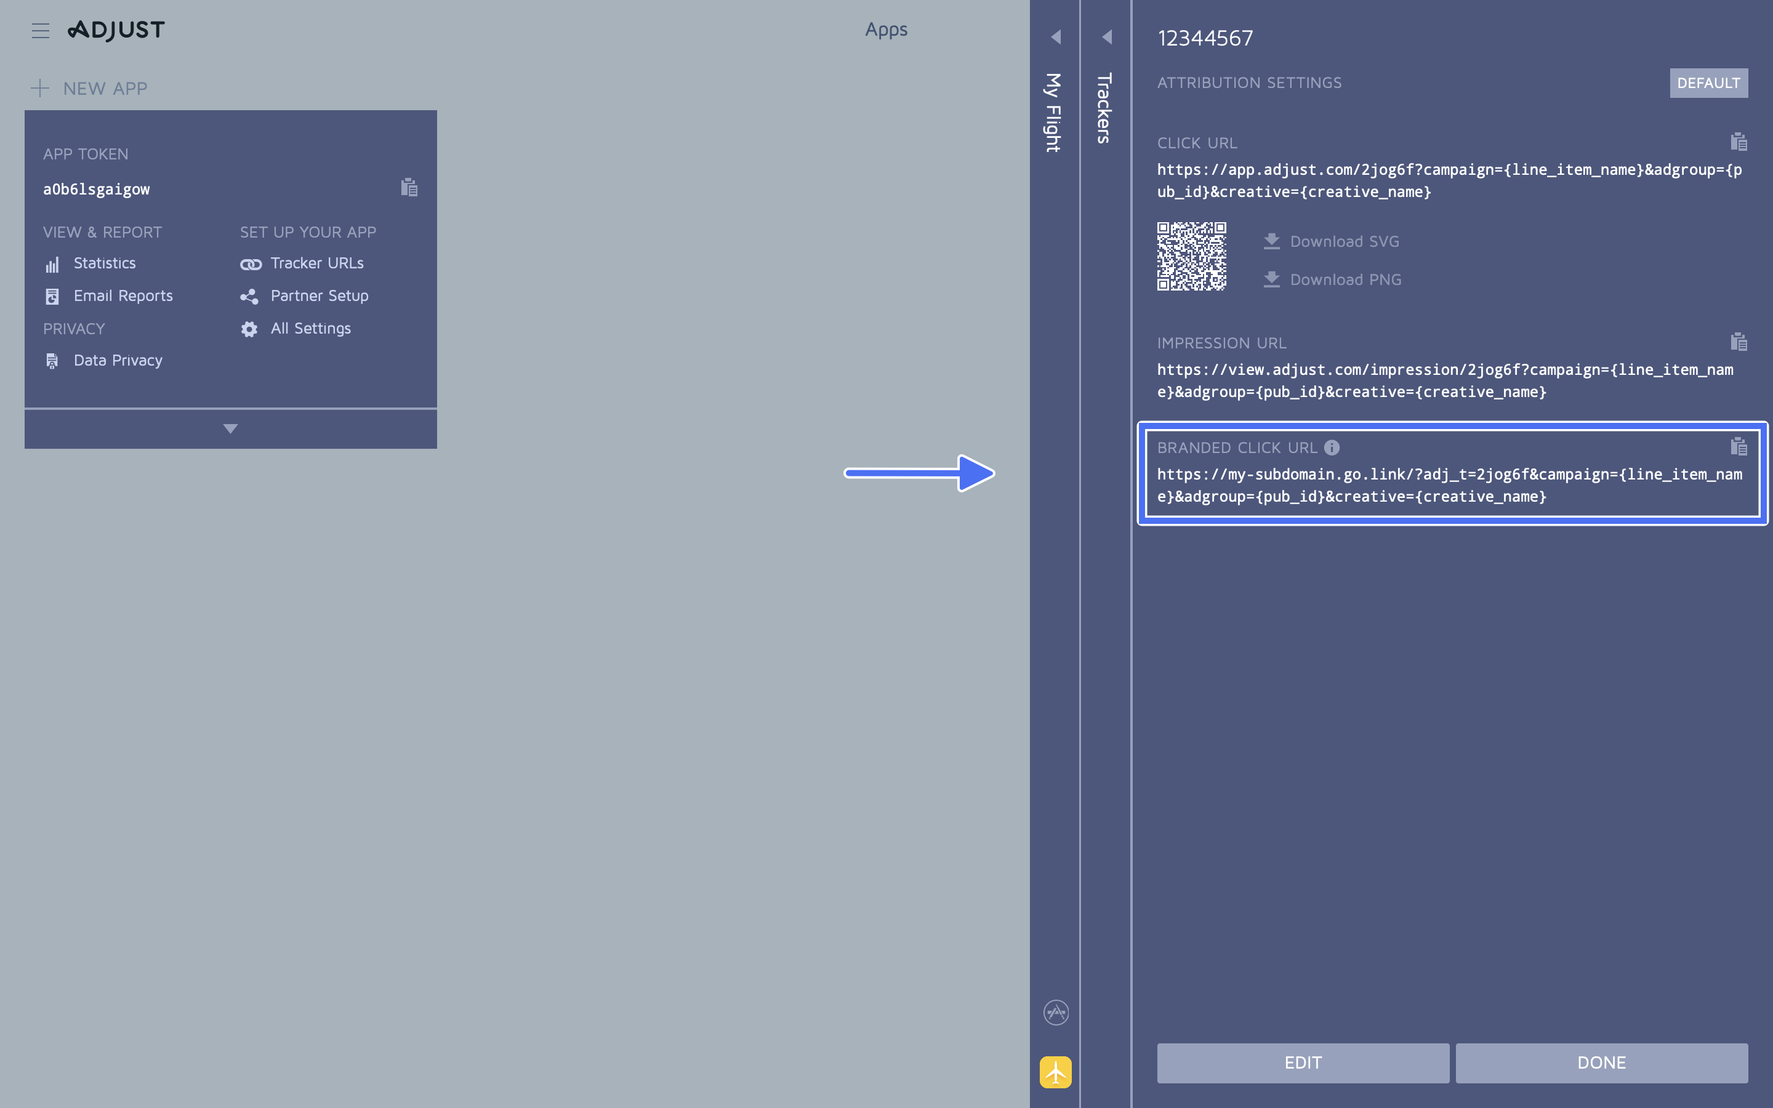Image resolution: width=1773 pixels, height=1108 pixels.
Task: Copy the Branded Click URL via clipboard icon
Action: tap(1739, 446)
